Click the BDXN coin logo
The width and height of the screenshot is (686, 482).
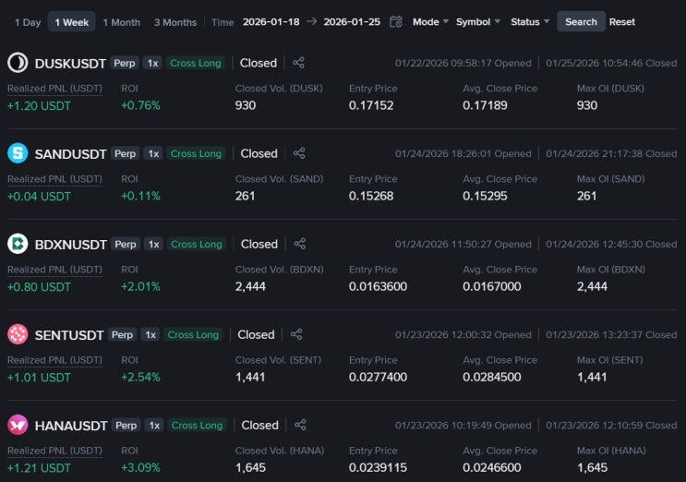click(x=18, y=244)
